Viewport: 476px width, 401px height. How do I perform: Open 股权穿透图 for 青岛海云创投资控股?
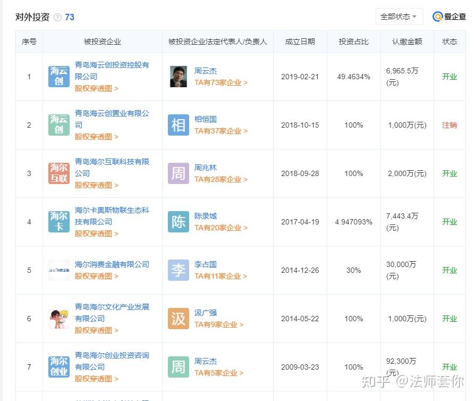pyautogui.click(x=97, y=88)
